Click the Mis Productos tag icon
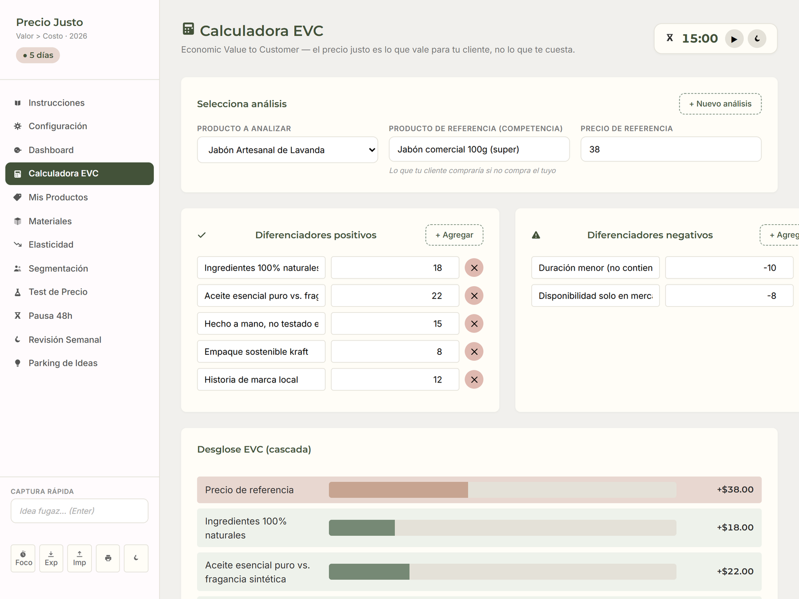The height and width of the screenshot is (599, 799). (x=18, y=197)
